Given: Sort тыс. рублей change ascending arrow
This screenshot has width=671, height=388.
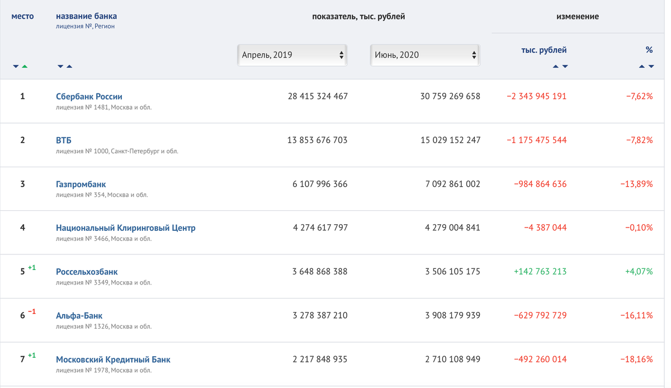Looking at the screenshot, I should pyautogui.click(x=556, y=67).
